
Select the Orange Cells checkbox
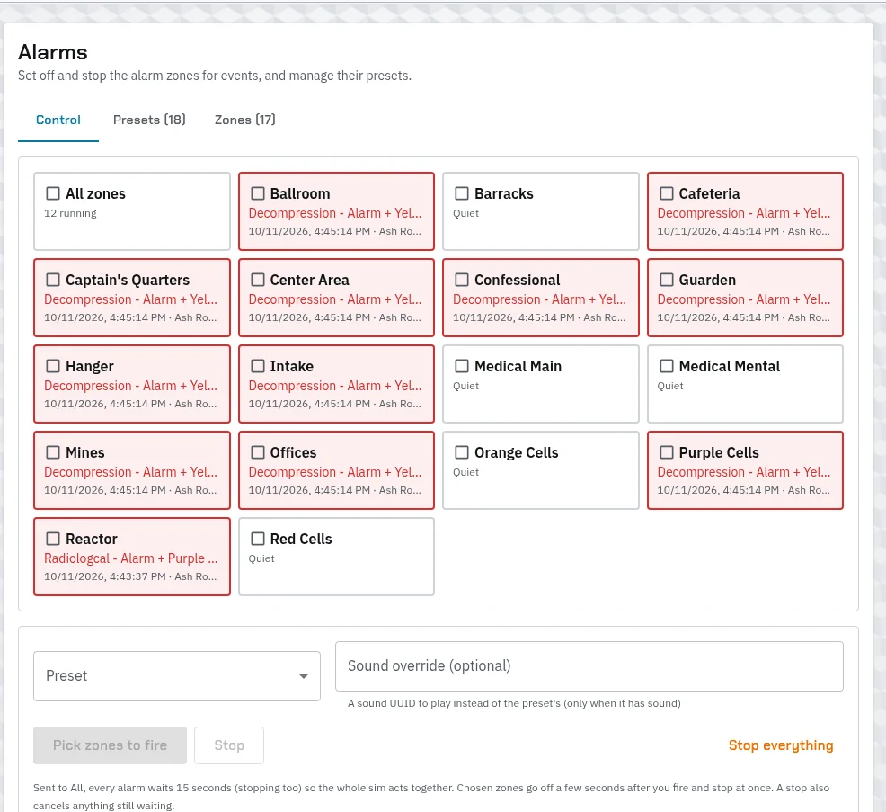462,452
